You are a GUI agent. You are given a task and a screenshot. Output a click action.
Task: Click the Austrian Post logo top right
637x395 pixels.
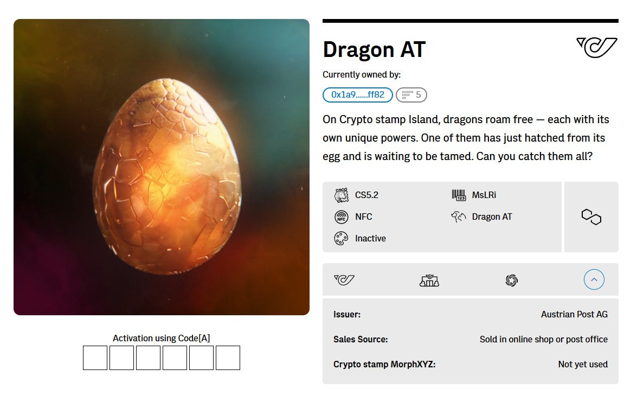pos(596,46)
